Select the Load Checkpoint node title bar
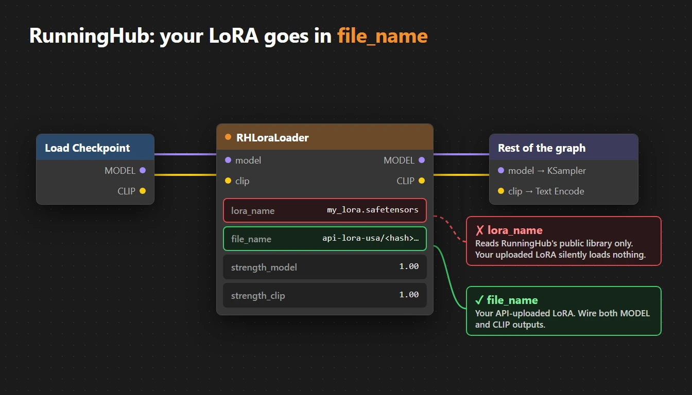Viewport: 692px width, 395px height. pos(95,148)
